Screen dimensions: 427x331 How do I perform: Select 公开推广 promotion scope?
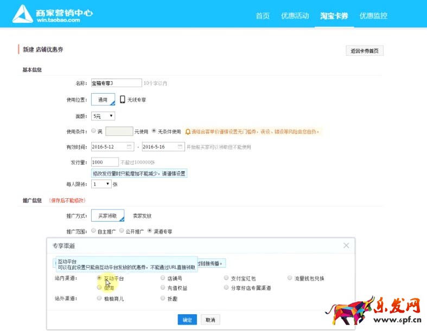pos(122,231)
